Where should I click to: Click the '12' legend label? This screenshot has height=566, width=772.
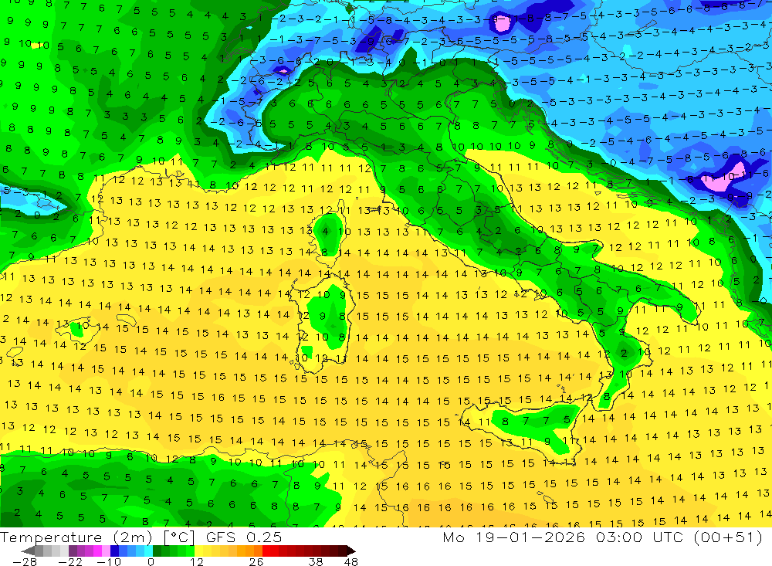pos(197,561)
